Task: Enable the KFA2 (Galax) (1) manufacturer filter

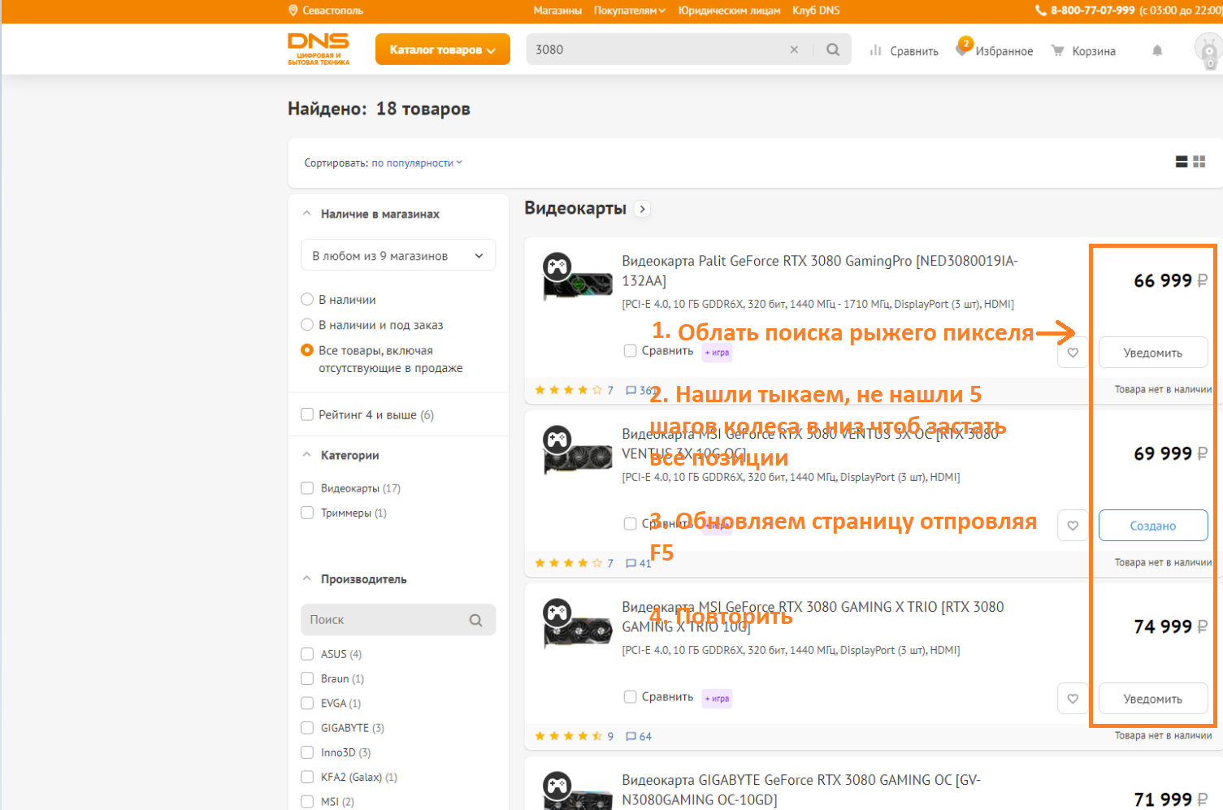Action: (x=307, y=778)
